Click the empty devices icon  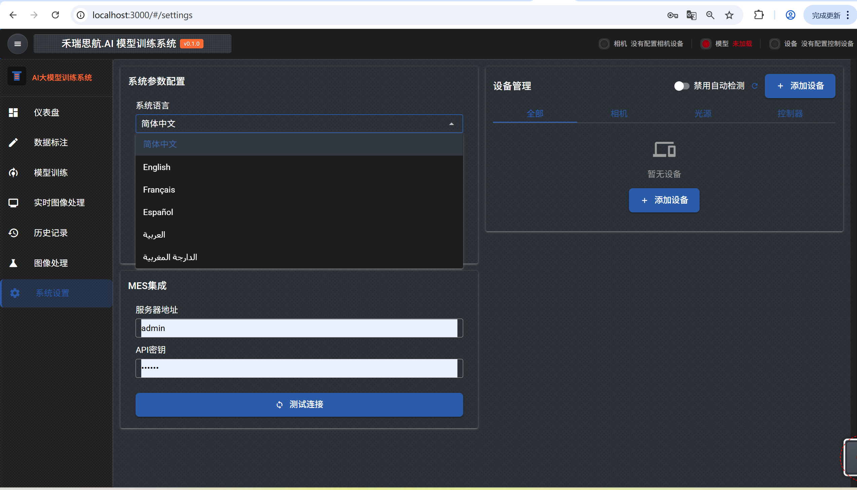pos(664,150)
